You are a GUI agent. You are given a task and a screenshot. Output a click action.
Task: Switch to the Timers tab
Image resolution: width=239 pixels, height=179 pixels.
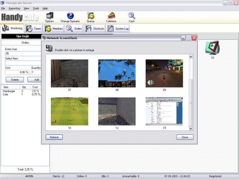tap(34, 28)
